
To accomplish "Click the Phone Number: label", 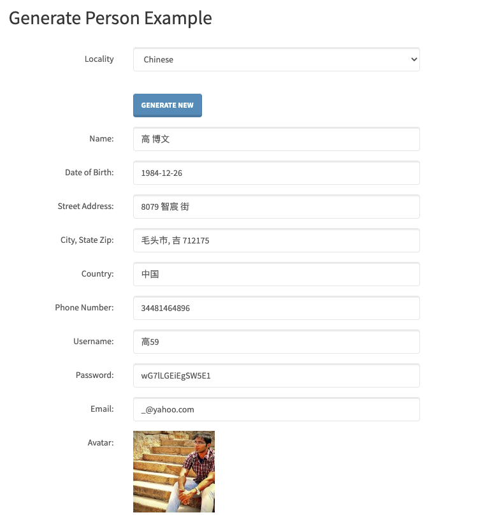I will pyautogui.click(x=84, y=307).
